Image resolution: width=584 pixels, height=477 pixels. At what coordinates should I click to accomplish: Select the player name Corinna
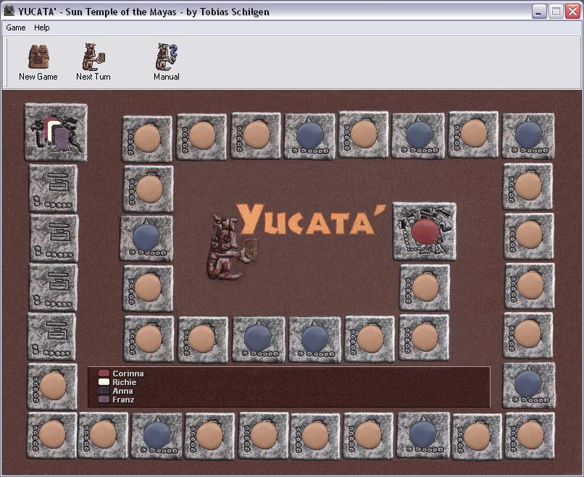(x=128, y=373)
